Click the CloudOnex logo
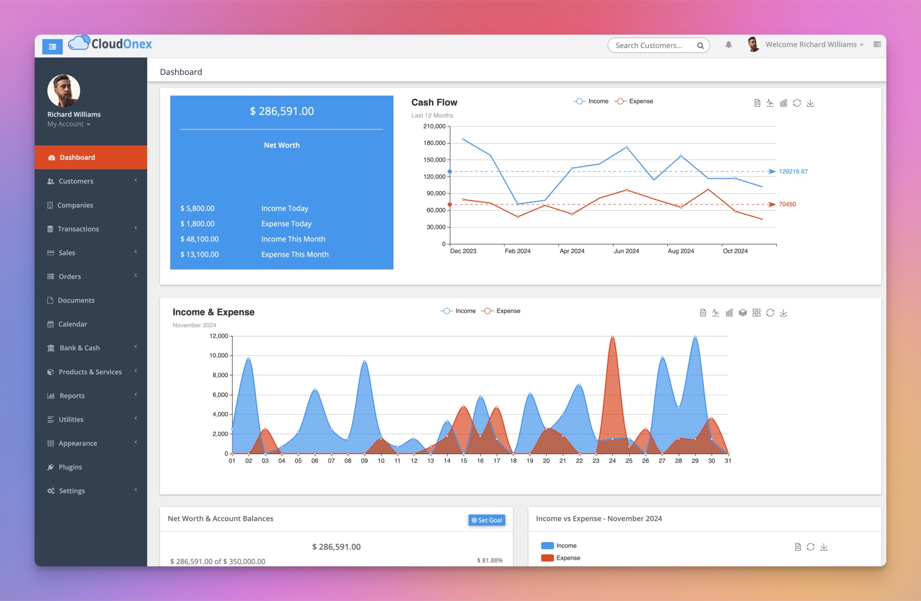Screen dimensions: 921x601 pos(110,43)
